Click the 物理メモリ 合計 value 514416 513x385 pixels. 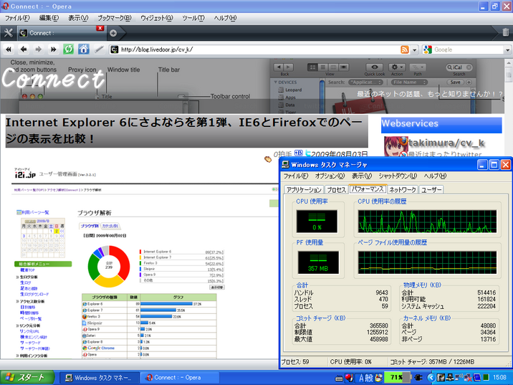coord(486,293)
